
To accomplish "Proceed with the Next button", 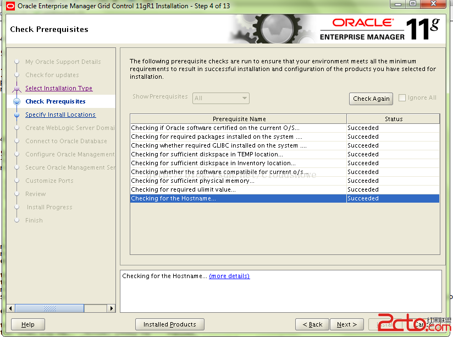I will tap(347, 324).
